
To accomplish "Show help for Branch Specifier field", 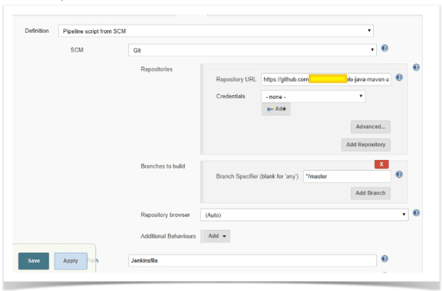I will pyautogui.click(x=398, y=175).
